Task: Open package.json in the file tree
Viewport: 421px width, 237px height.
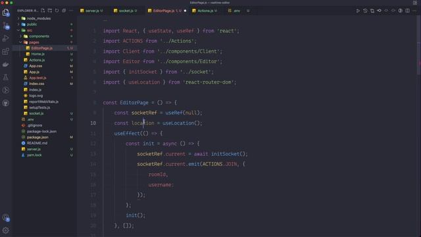Action: (37, 137)
